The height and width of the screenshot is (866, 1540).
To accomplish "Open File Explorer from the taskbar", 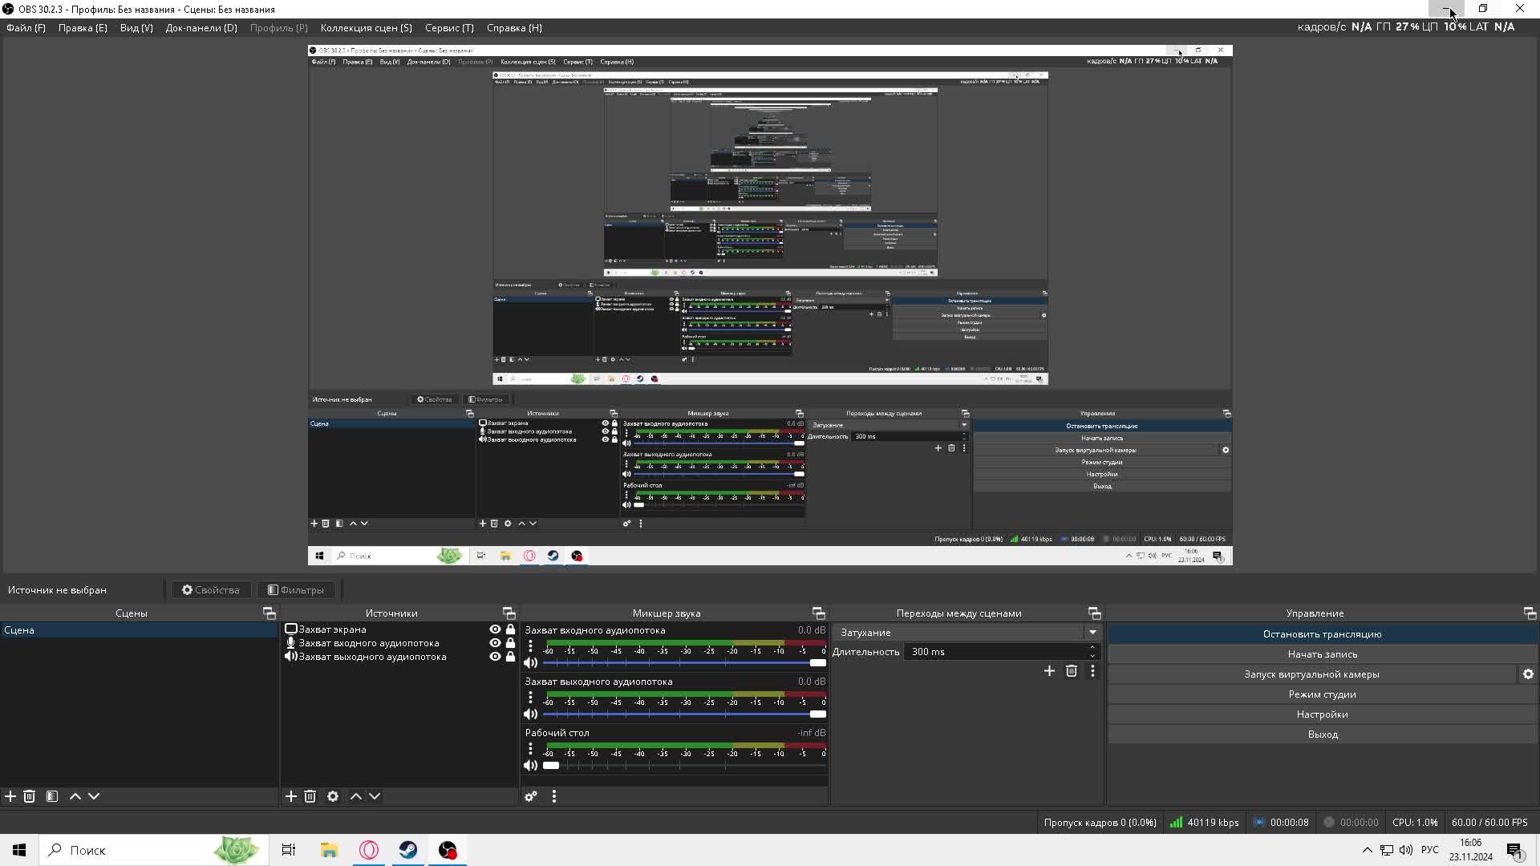I will (329, 850).
